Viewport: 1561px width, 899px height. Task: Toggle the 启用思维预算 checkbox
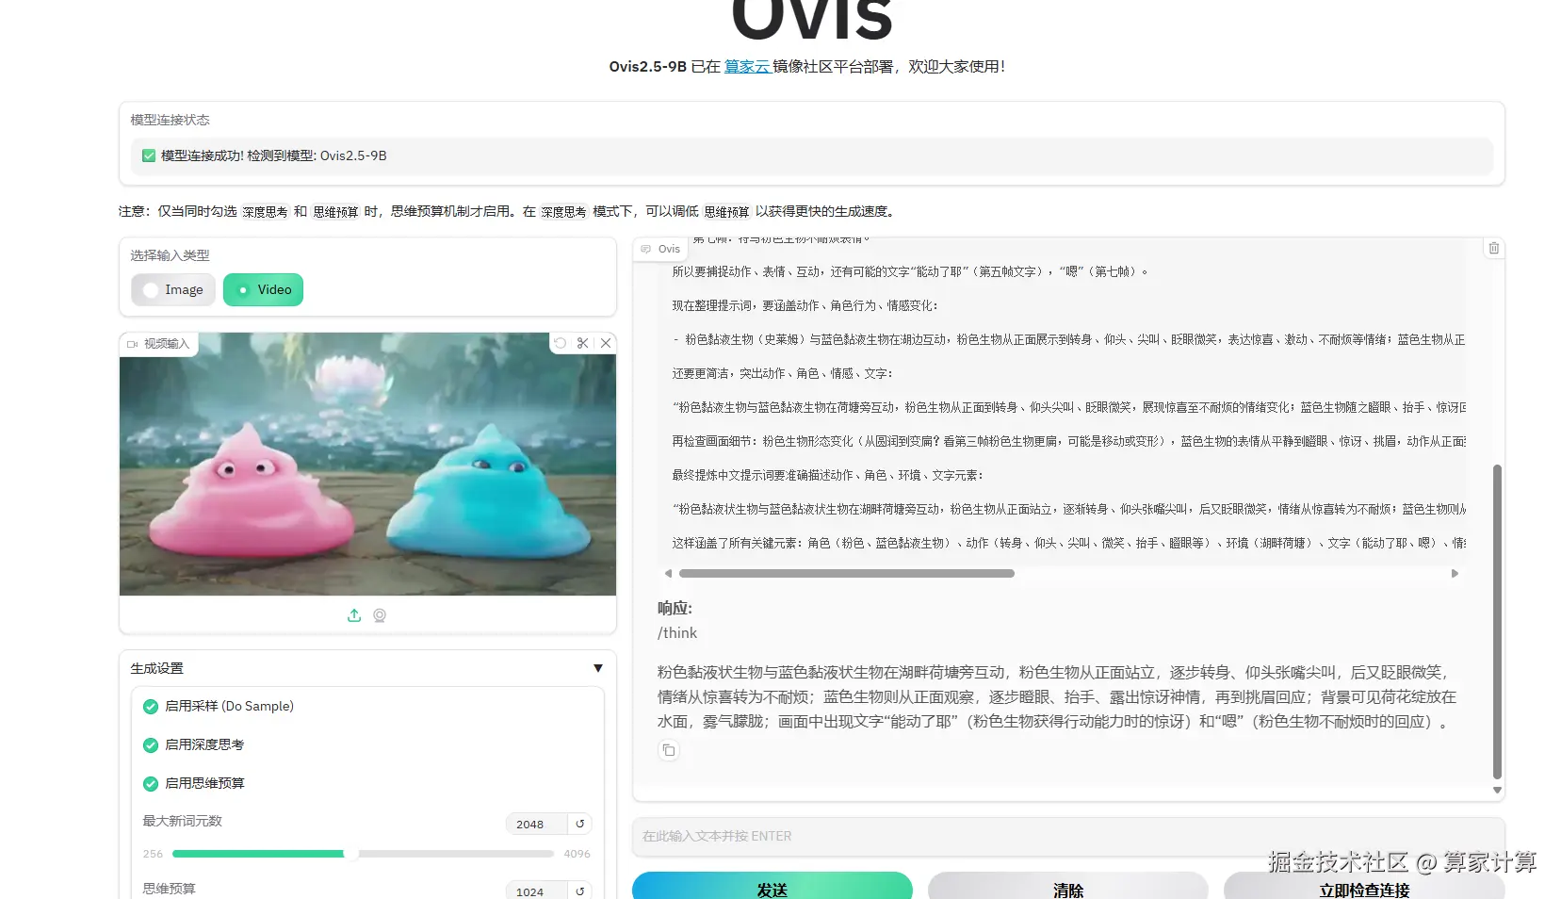pos(151,784)
